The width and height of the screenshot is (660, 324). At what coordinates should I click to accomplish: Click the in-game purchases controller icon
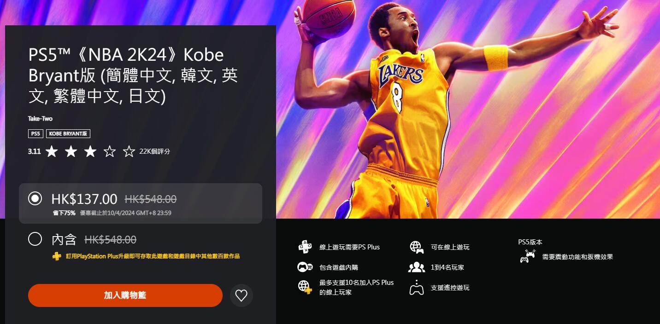click(x=305, y=267)
